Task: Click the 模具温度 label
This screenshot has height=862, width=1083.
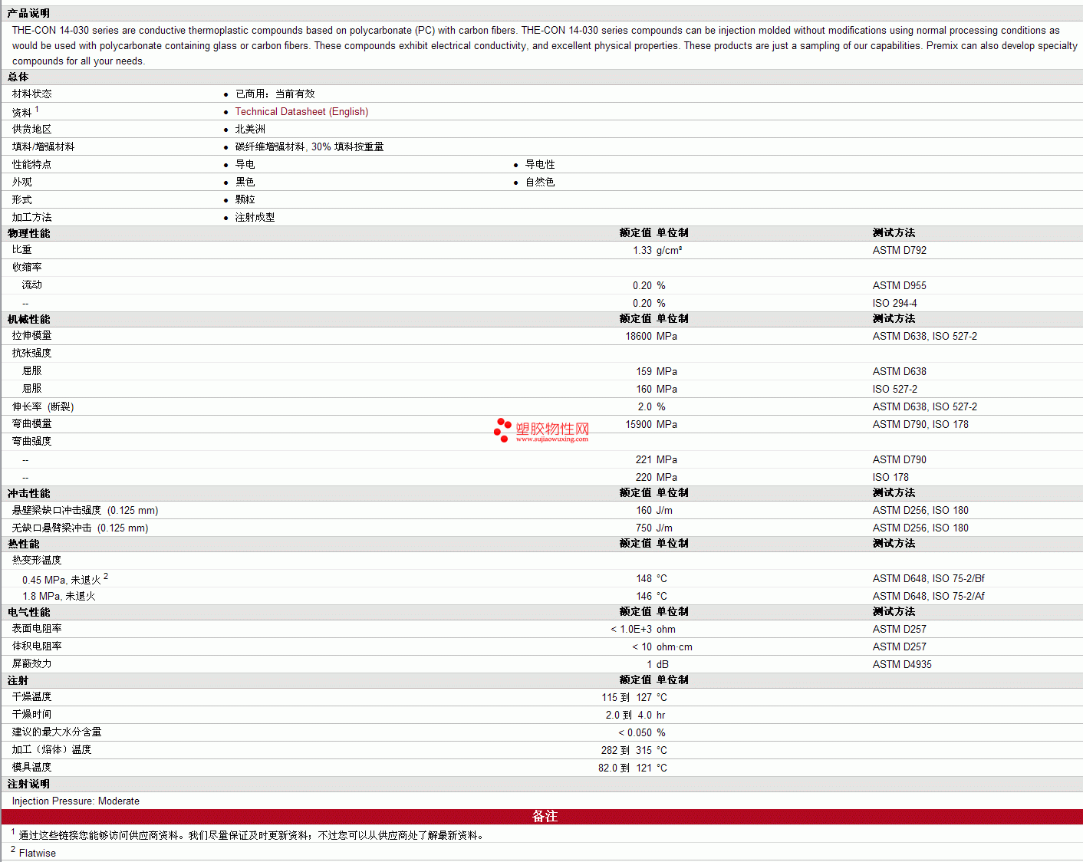Action: point(32,768)
